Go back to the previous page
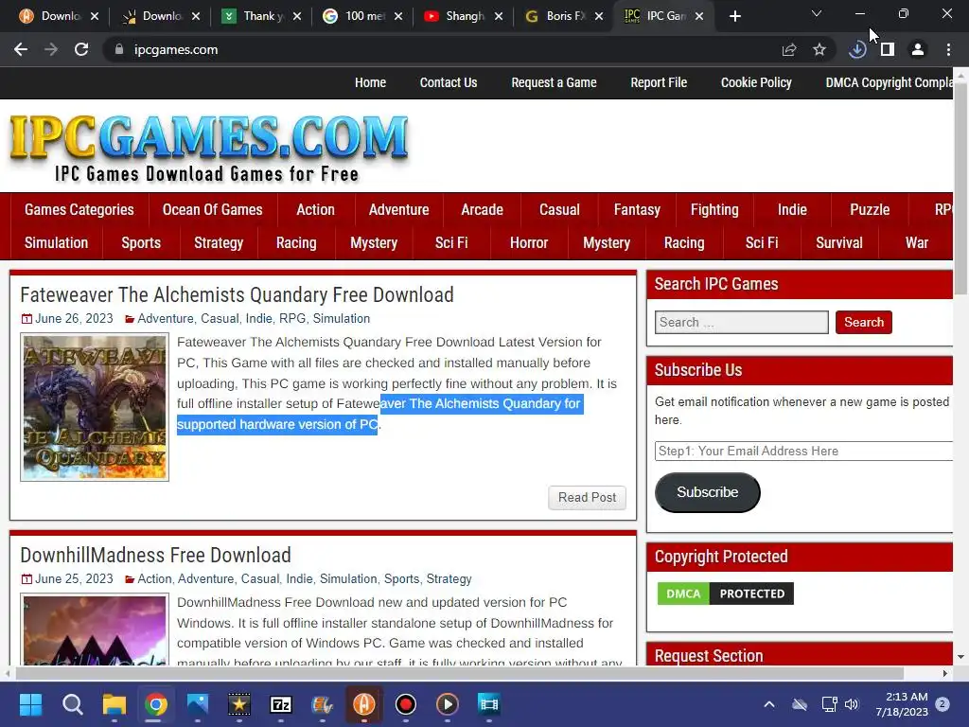This screenshot has height=727, width=969. pos(21,49)
